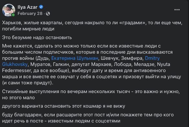The image size is (189, 127).
Task: Click the name Земфира in post
Action: [x=132, y=58]
